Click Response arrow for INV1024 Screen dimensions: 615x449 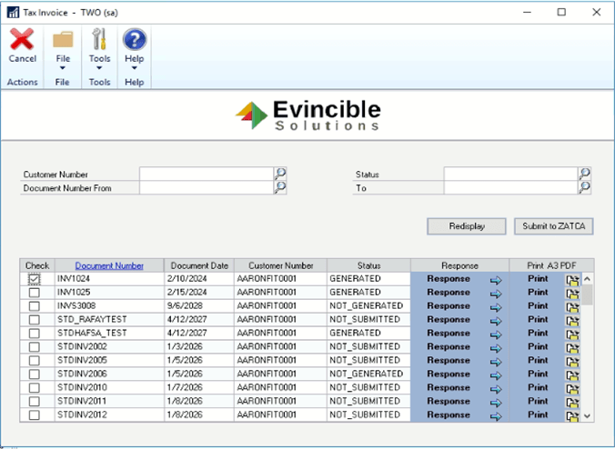(496, 280)
